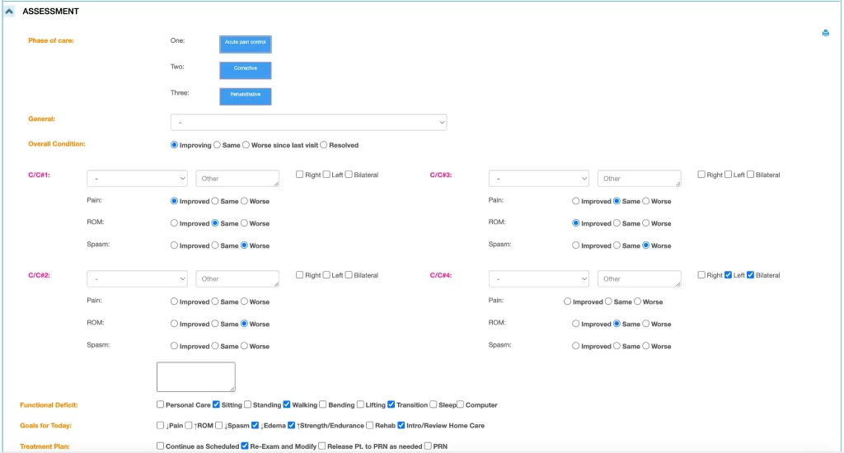
Task: Open the C/C#1 complaint dropdown
Action: pyautogui.click(x=137, y=179)
